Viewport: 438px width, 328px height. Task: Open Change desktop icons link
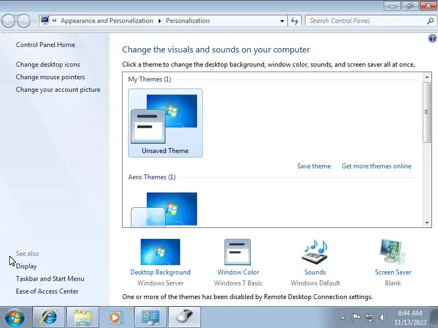point(48,65)
